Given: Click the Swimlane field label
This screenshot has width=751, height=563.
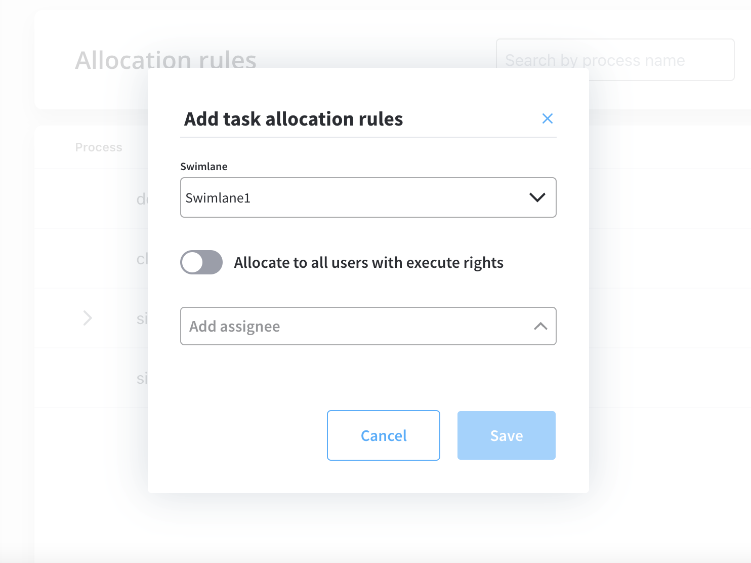Looking at the screenshot, I should [204, 167].
